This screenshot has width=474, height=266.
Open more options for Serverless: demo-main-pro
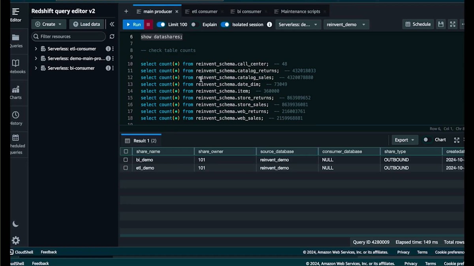click(113, 58)
